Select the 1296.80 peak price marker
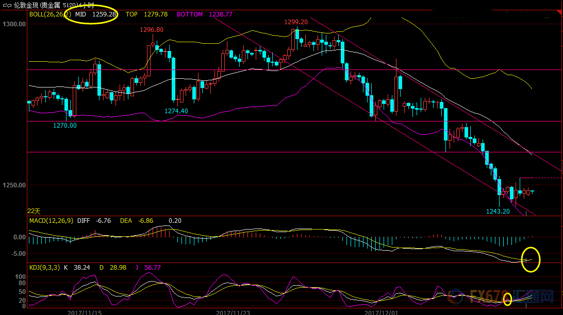This screenshot has width=563, height=315. point(152,30)
